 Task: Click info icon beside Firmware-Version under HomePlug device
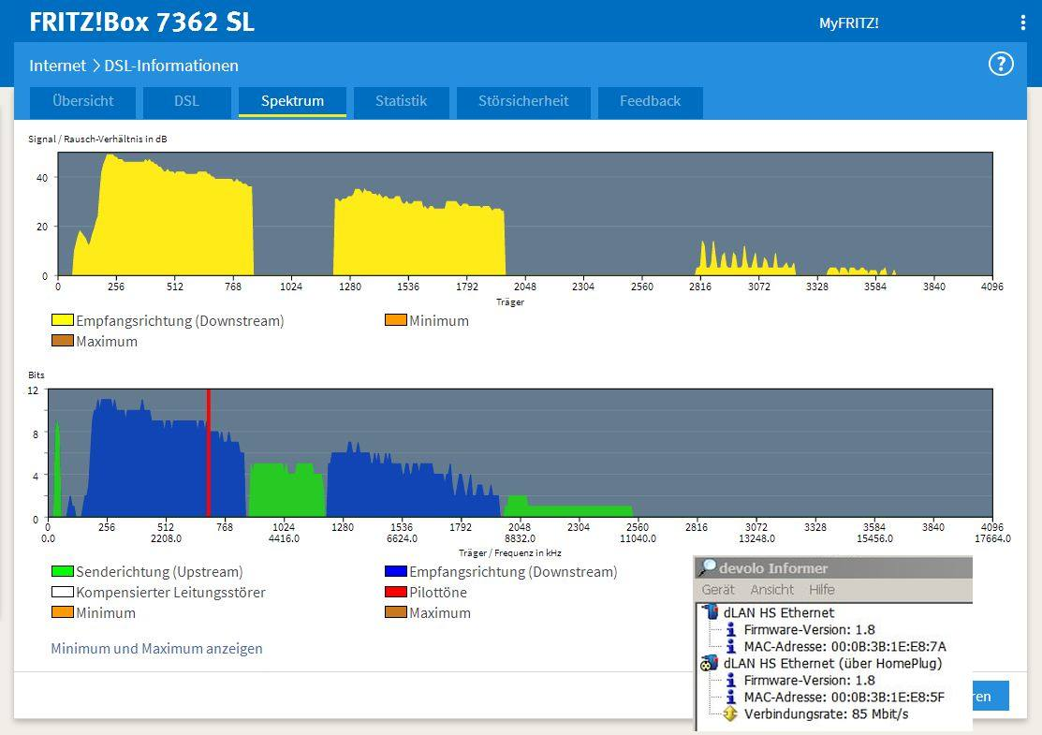pyautogui.click(x=731, y=680)
